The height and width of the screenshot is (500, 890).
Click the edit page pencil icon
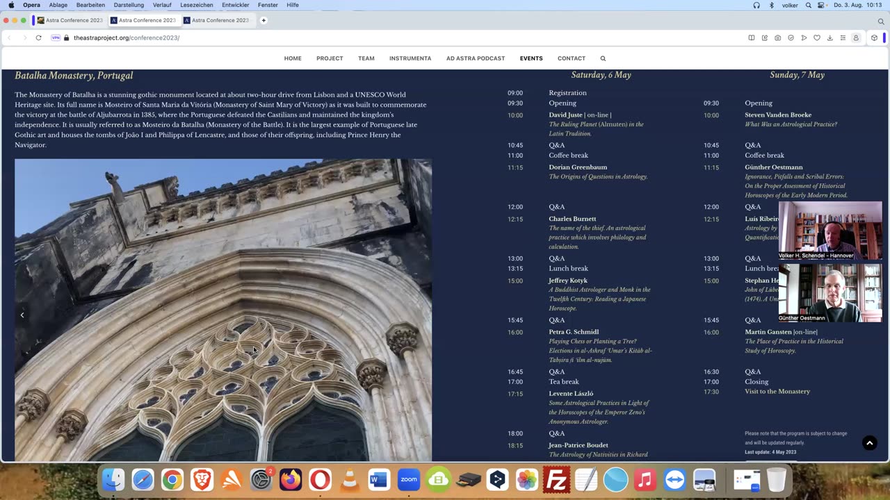[765, 37]
